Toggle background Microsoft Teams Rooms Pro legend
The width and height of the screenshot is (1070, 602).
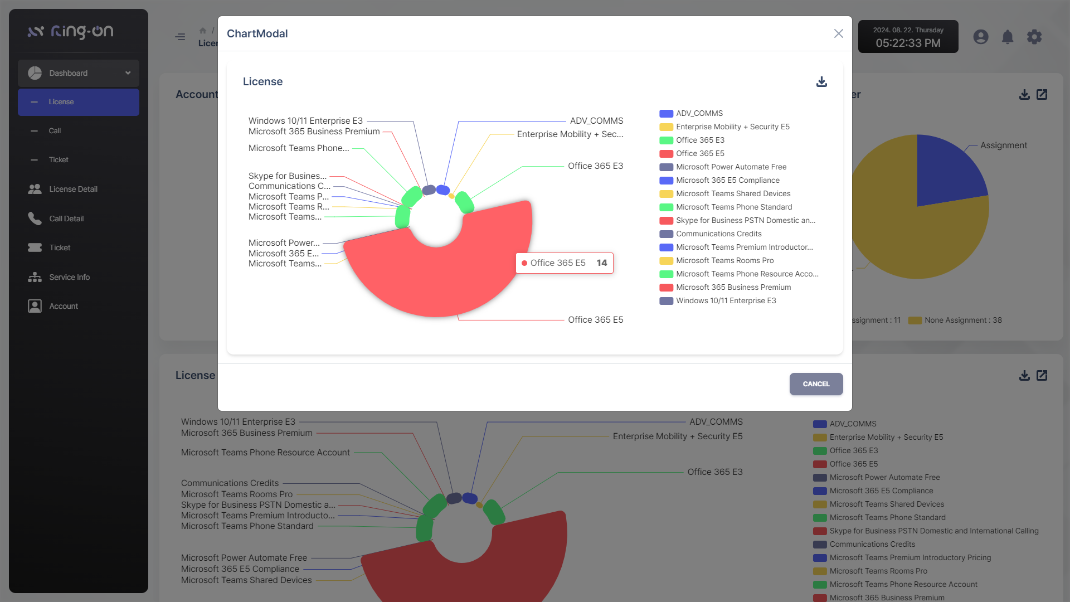pos(870,571)
